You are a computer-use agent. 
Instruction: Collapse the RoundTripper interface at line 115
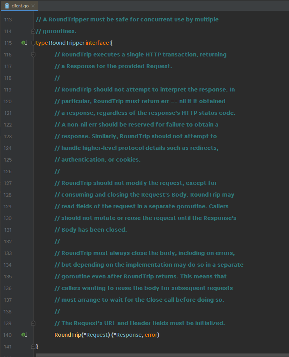[x=33, y=43]
